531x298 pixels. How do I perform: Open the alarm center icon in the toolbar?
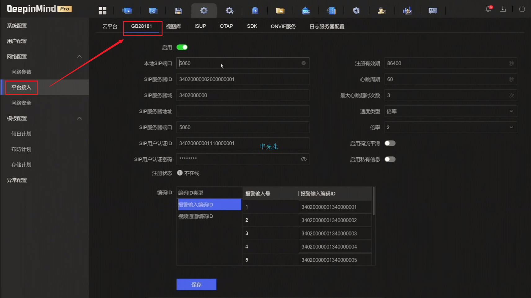click(x=255, y=10)
